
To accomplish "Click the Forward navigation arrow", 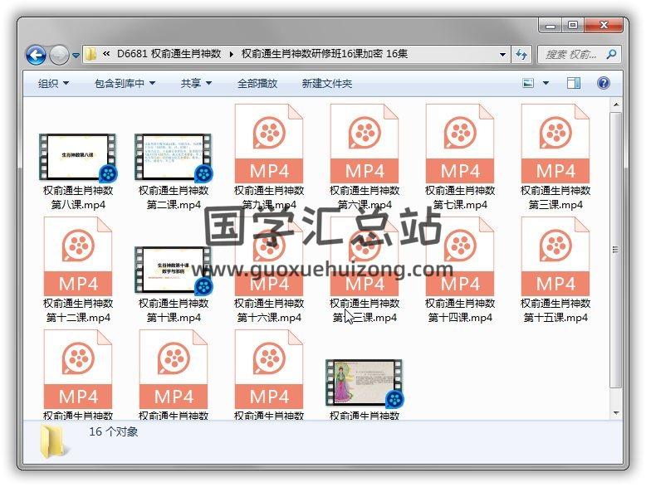I will (x=59, y=55).
